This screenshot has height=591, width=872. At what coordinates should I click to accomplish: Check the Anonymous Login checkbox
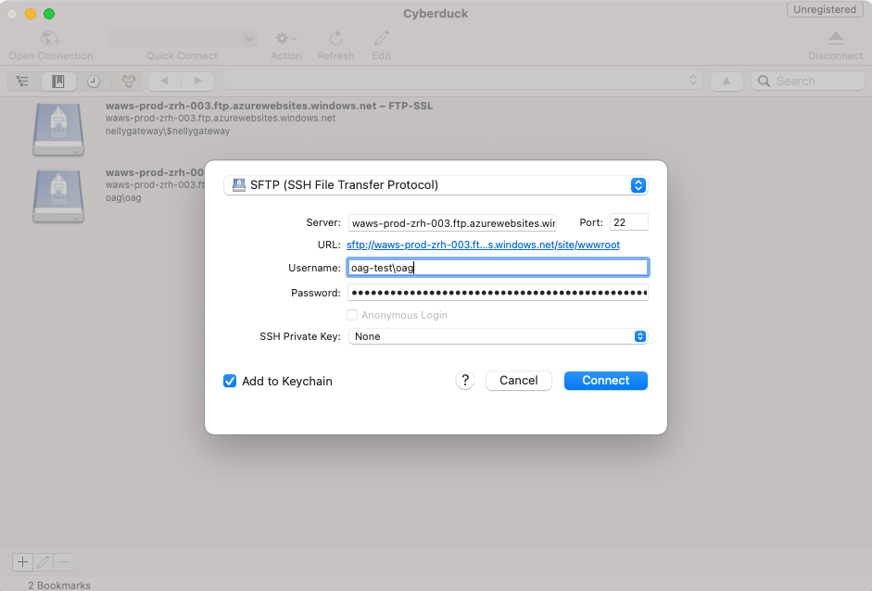coord(352,315)
